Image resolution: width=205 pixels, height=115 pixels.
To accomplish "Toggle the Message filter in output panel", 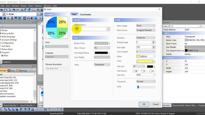I will [3, 71].
